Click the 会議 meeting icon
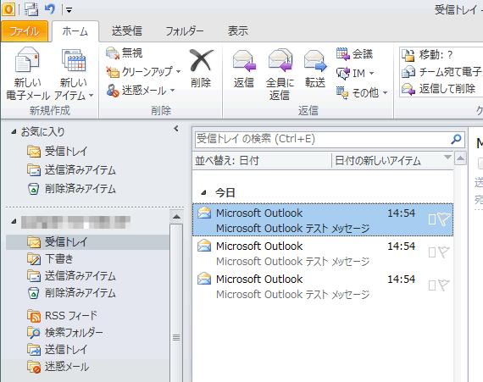 click(342, 54)
